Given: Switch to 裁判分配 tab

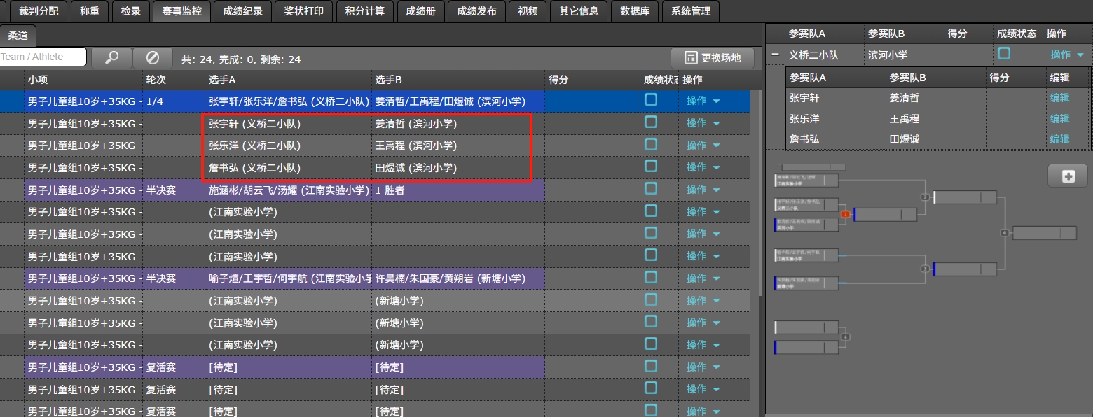Looking at the screenshot, I should pos(39,11).
